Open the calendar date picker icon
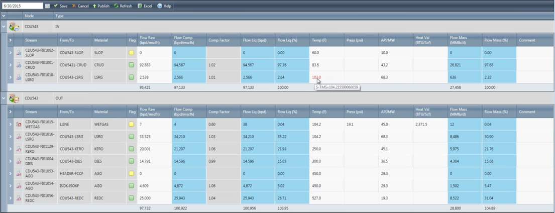This screenshot has height=213, width=555. coord(47,6)
